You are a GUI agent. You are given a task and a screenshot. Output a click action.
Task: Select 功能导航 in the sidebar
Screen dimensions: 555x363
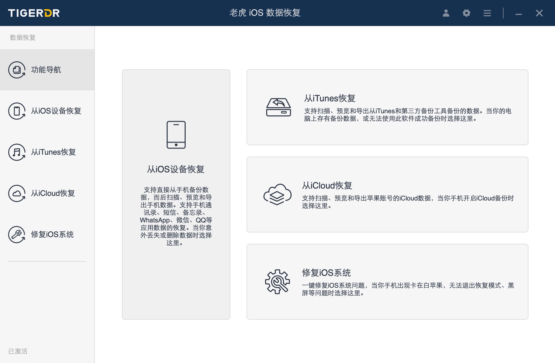coord(46,70)
